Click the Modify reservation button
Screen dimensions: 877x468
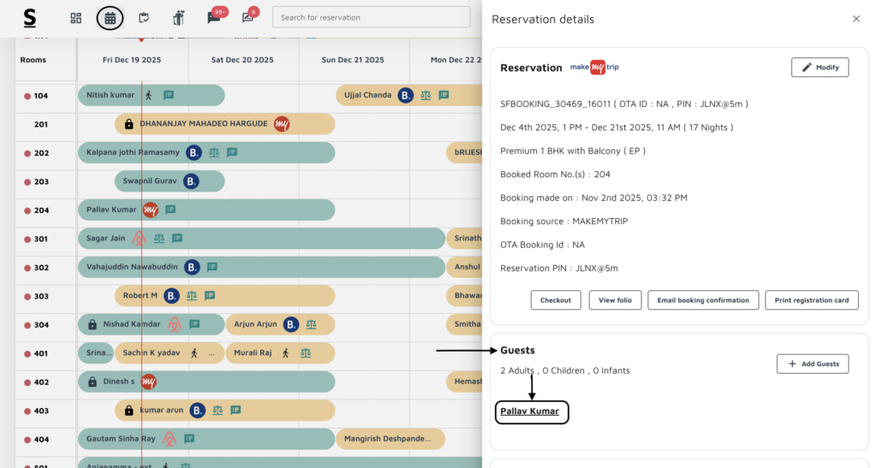(x=820, y=68)
